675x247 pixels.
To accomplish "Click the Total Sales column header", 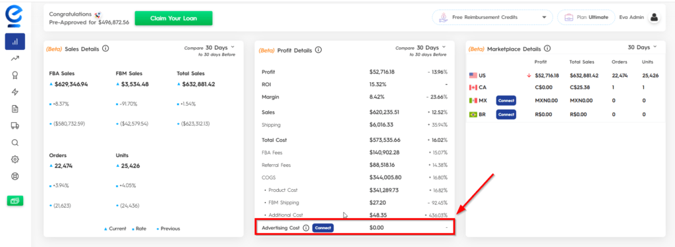I will pyautogui.click(x=581, y=62).
